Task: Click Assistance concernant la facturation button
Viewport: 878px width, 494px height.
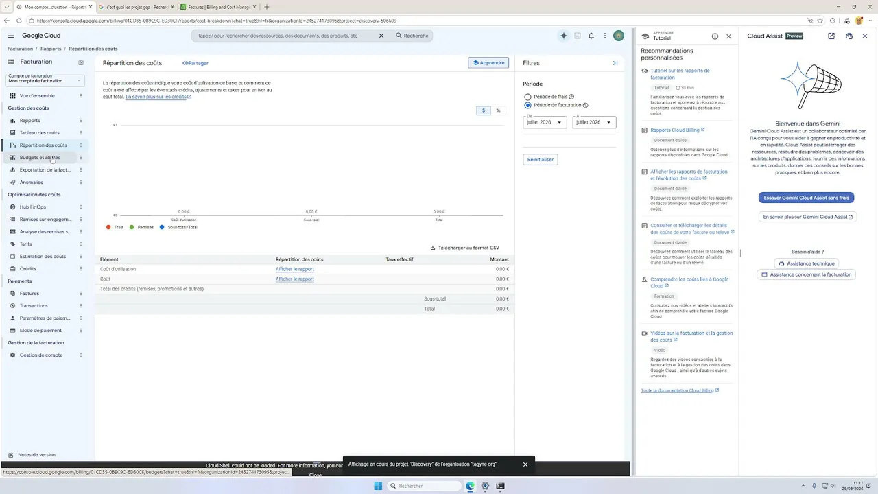Action: point(806,274)
